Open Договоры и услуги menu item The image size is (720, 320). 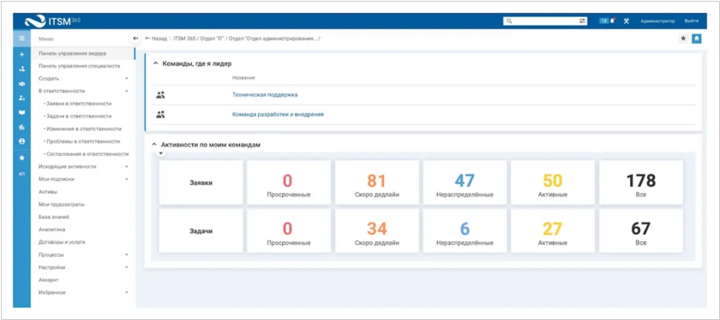62,241
